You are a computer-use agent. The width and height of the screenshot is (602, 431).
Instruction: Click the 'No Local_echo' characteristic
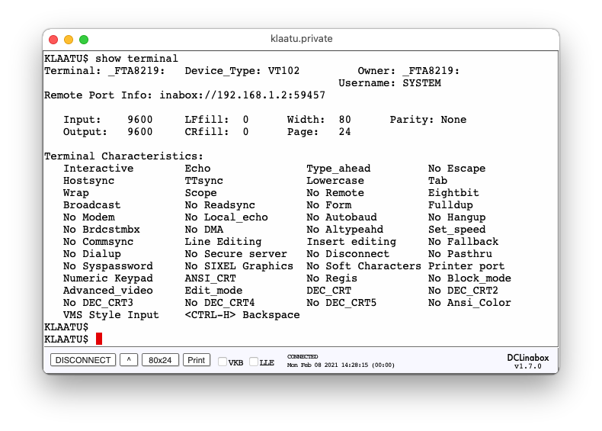click(x=226, y=217)
